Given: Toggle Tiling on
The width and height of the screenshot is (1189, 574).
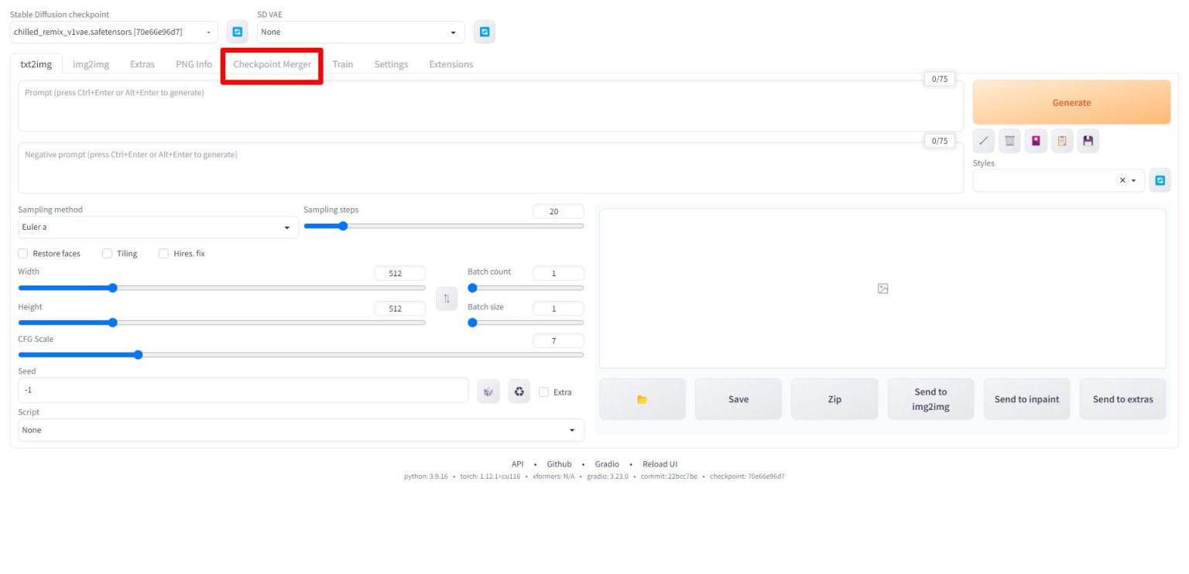Looking at the screenshot, I should pyautogui.click(x=107, y=253).
